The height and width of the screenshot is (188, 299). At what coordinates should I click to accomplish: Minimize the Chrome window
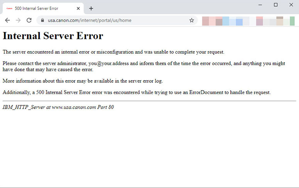point(260,5)
